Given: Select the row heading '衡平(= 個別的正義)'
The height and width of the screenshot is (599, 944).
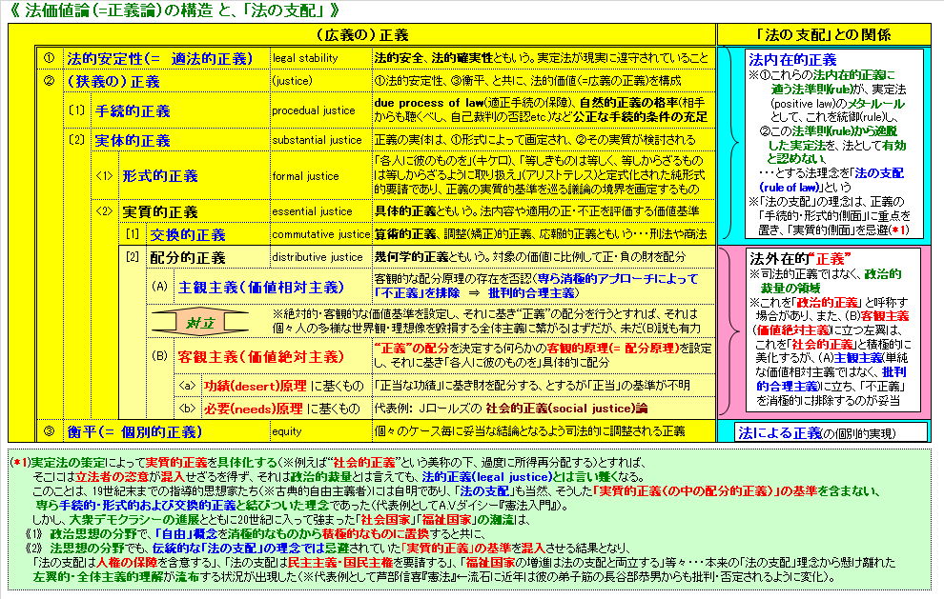Looking at the screenshot, I should (x=134, y=431).
